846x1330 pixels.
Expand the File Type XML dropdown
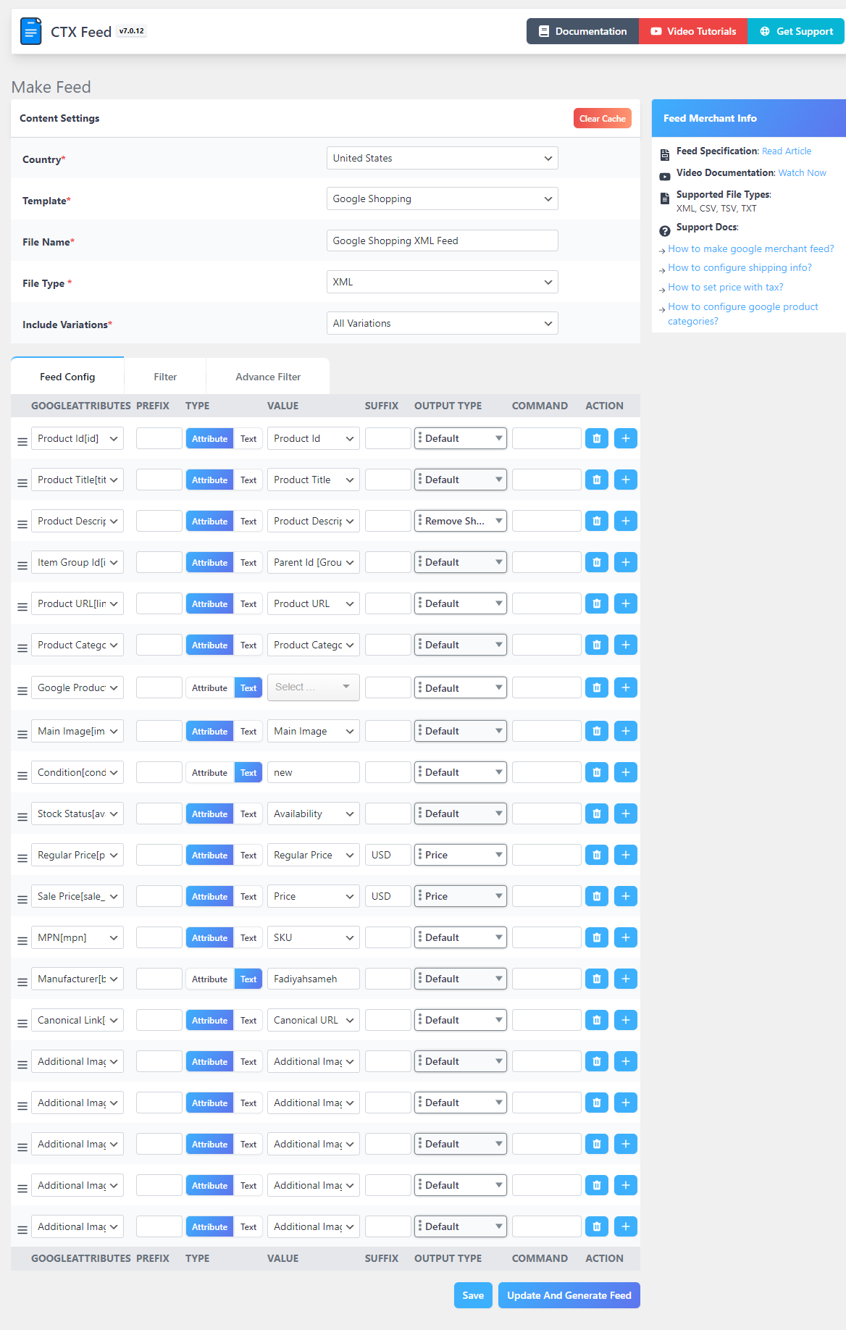442,282
